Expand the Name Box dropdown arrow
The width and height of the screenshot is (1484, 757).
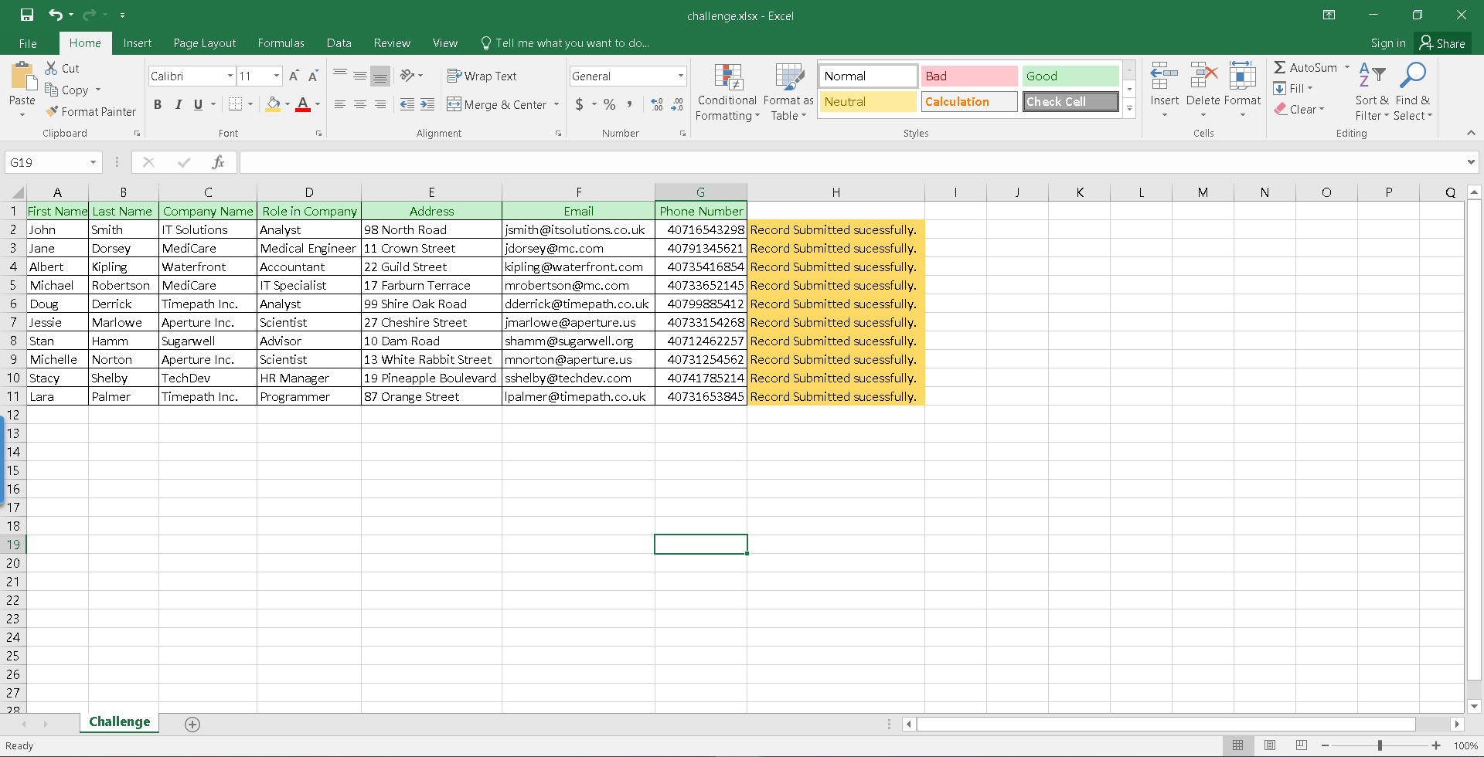click(x=93, y=162)
